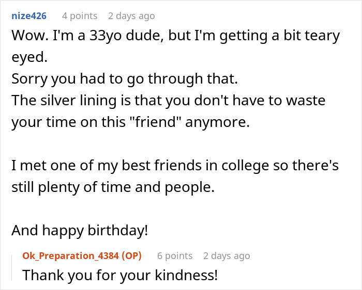Screen dimensions: 362x290
Task: Click the "(OP)" tag beside the username
Action: pos(130,256)
